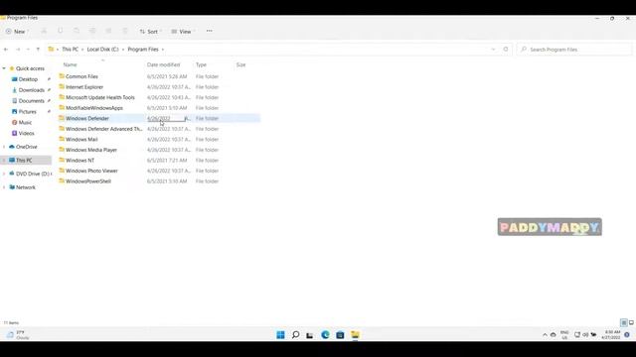Go up one folder level with Up arrow
Viewport: 636px width, 357px height.
tap(38, 50)
